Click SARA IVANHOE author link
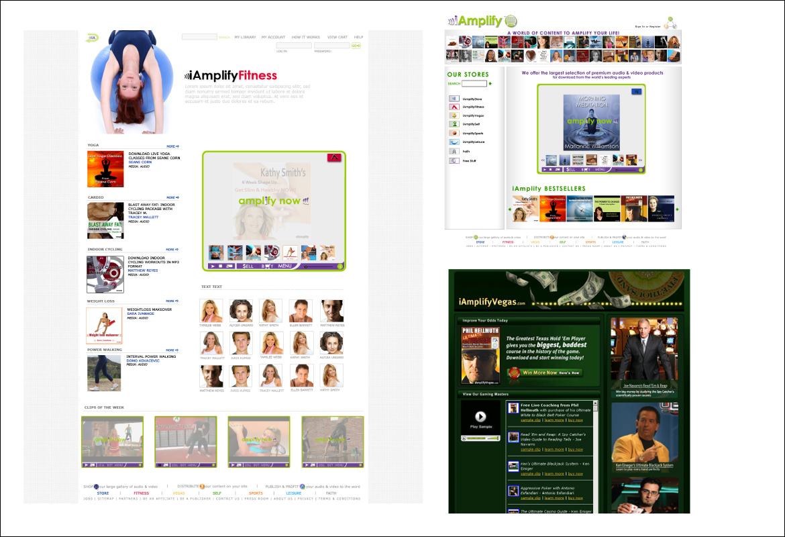The height and width of the screenshot is (537, 785). pyautogui.click(x=141, y=313)
